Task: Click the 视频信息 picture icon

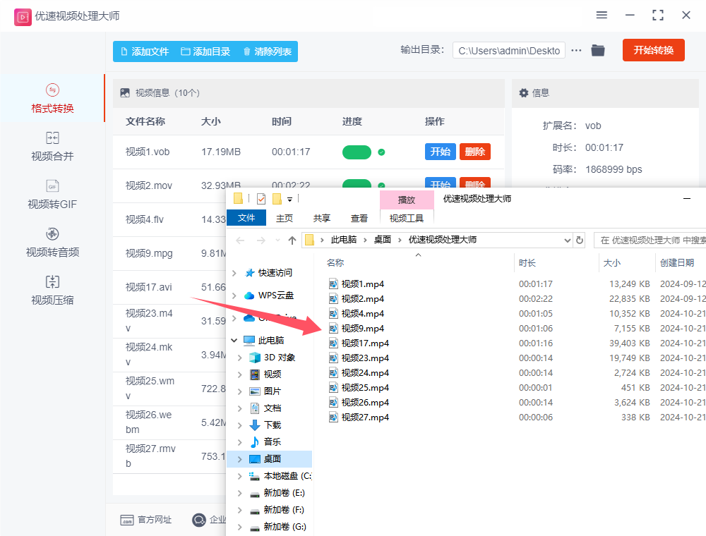Action: pyautogui.click(x=125, y=92)
